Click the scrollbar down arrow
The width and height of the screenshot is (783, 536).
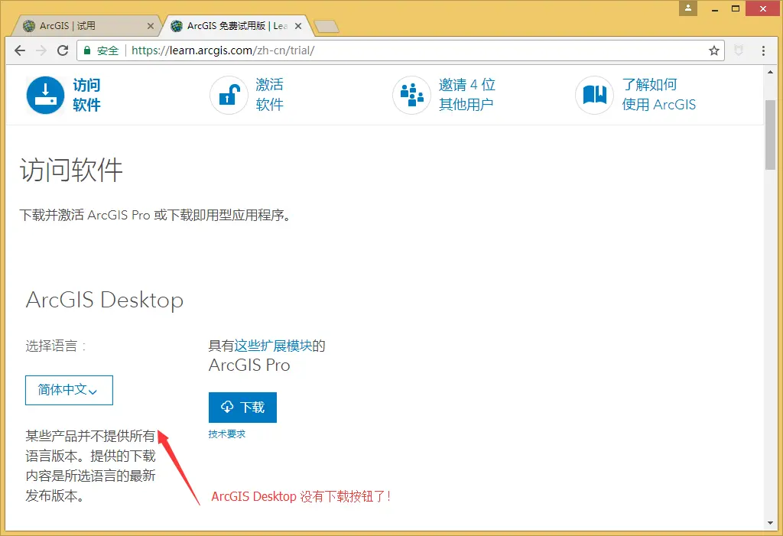point(770,523)
